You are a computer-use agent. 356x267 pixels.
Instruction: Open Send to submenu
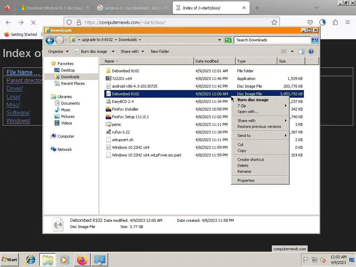[260, 136]
